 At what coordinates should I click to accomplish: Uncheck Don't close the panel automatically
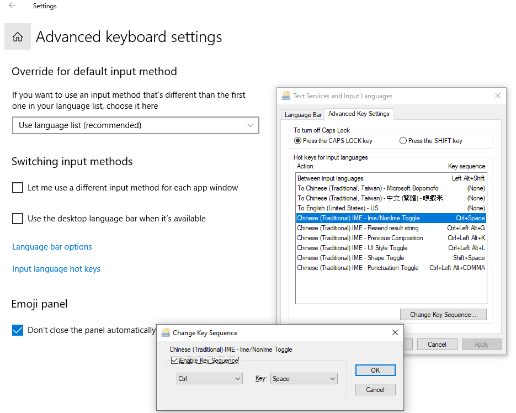(18, 330)
